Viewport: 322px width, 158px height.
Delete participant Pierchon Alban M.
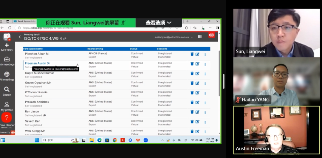pos(192,54)
